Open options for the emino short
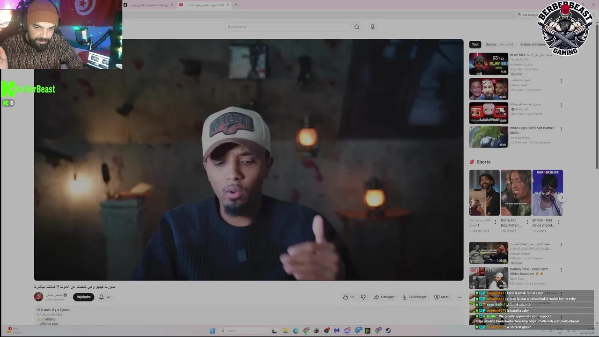Screen dimensions: 599x337 [x=558, y=222]
